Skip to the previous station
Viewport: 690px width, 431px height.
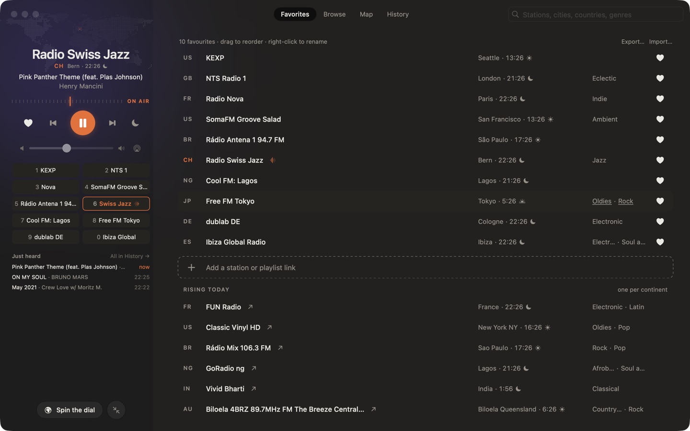click(x=53, y=123)
